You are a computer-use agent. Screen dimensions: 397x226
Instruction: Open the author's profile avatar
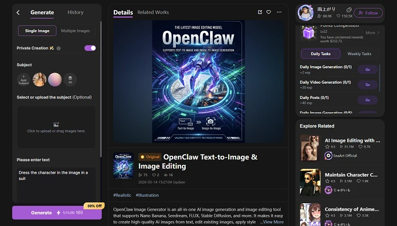tap(305, 13)
